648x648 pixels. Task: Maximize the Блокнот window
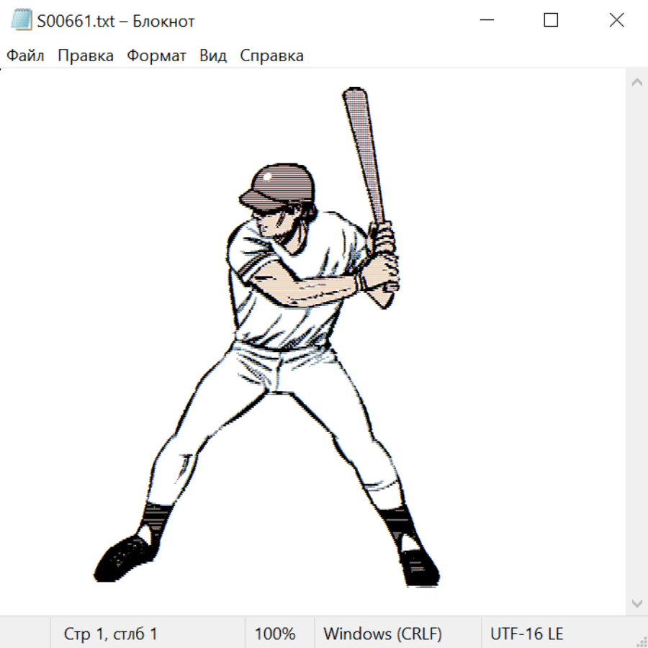point(551,21)
